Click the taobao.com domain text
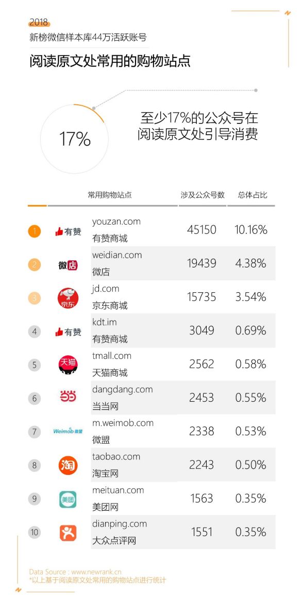 (116, 456)
